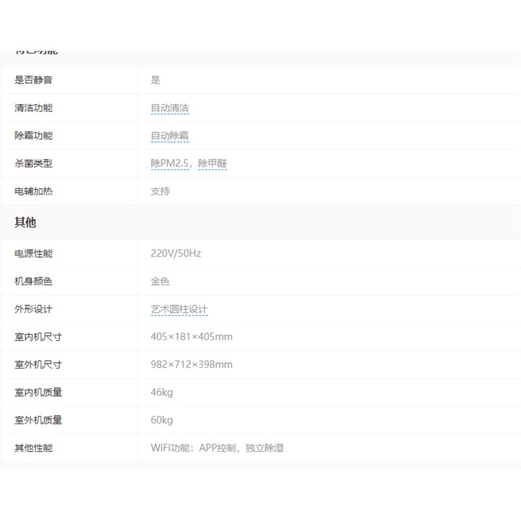Click the 杀菌类型 row label
Viewport: 521px width, 521px height.
[34, 164]
